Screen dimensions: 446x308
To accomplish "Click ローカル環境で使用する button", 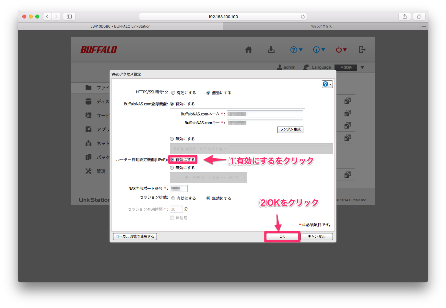I will click(135, 236).
